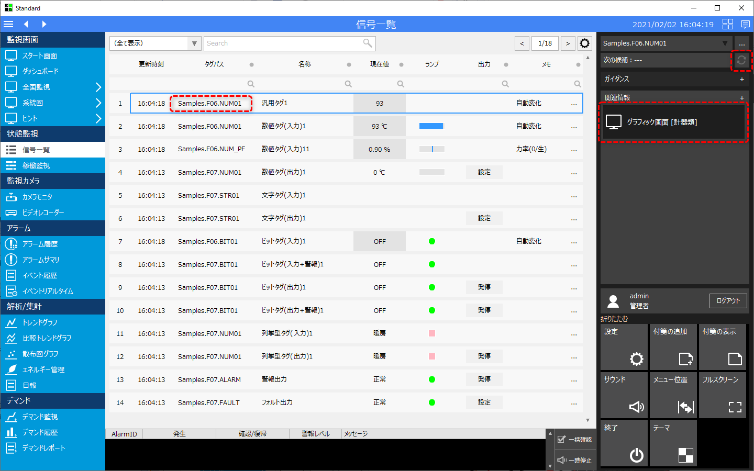
Task: Click the blue lamp bar in row 2
Action: [x=431, y=126]
